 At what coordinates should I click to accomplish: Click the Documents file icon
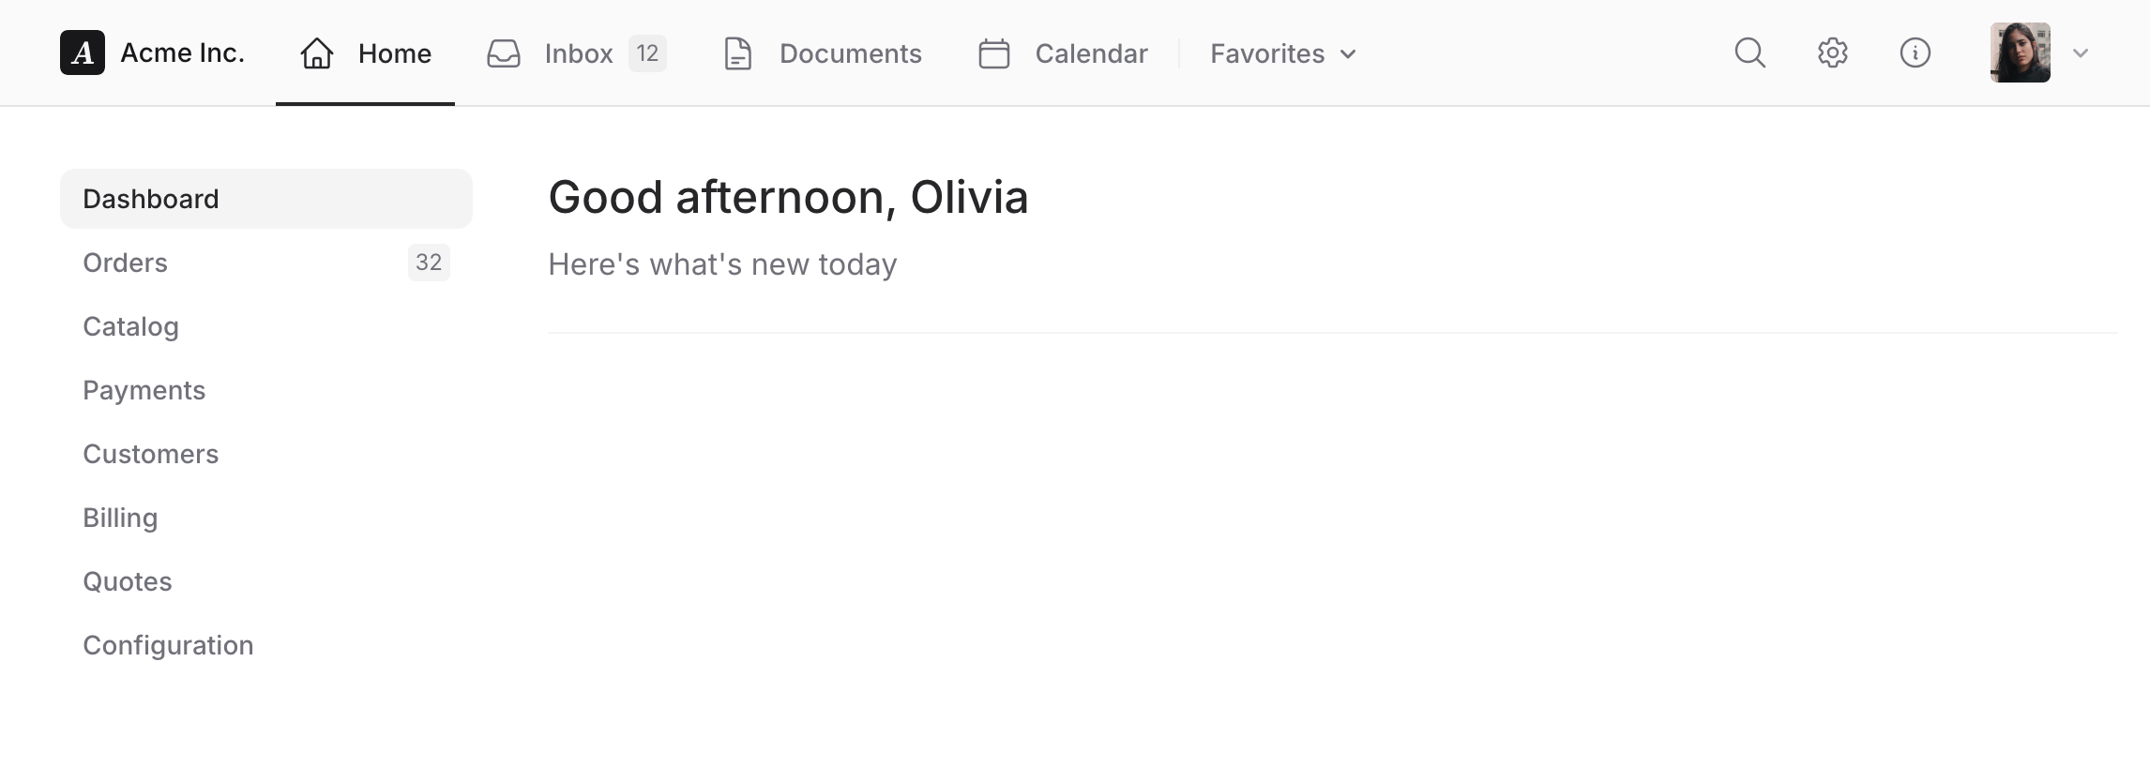tap(738, 53)
